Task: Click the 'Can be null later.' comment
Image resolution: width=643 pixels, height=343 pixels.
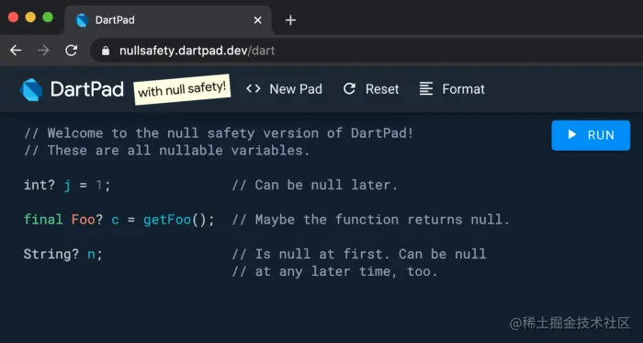Action: 315,185
